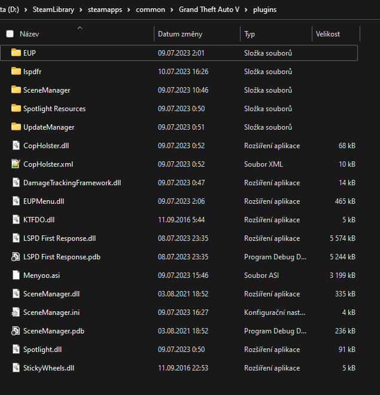The image size is (380, 395).
Task: Click the LSPD First Response.pdb file icon
Action: 16,257
